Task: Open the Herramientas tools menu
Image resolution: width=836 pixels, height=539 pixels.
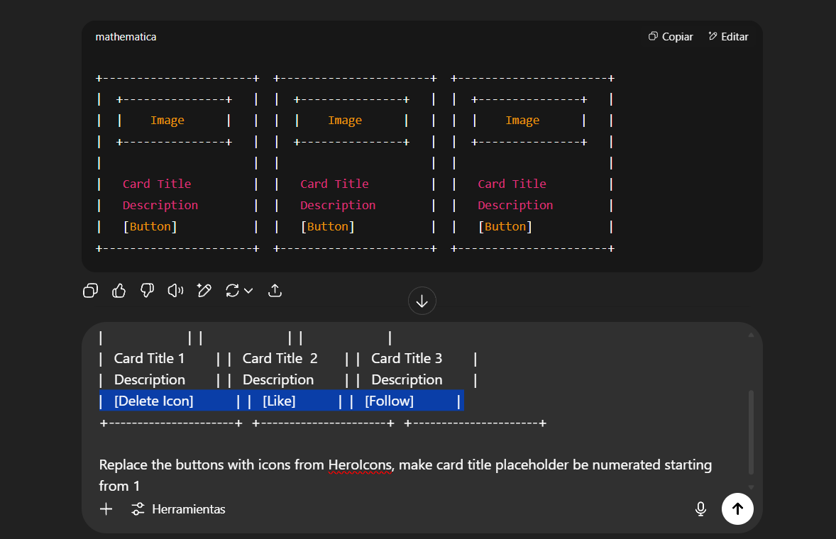Action: click(178, 509)
